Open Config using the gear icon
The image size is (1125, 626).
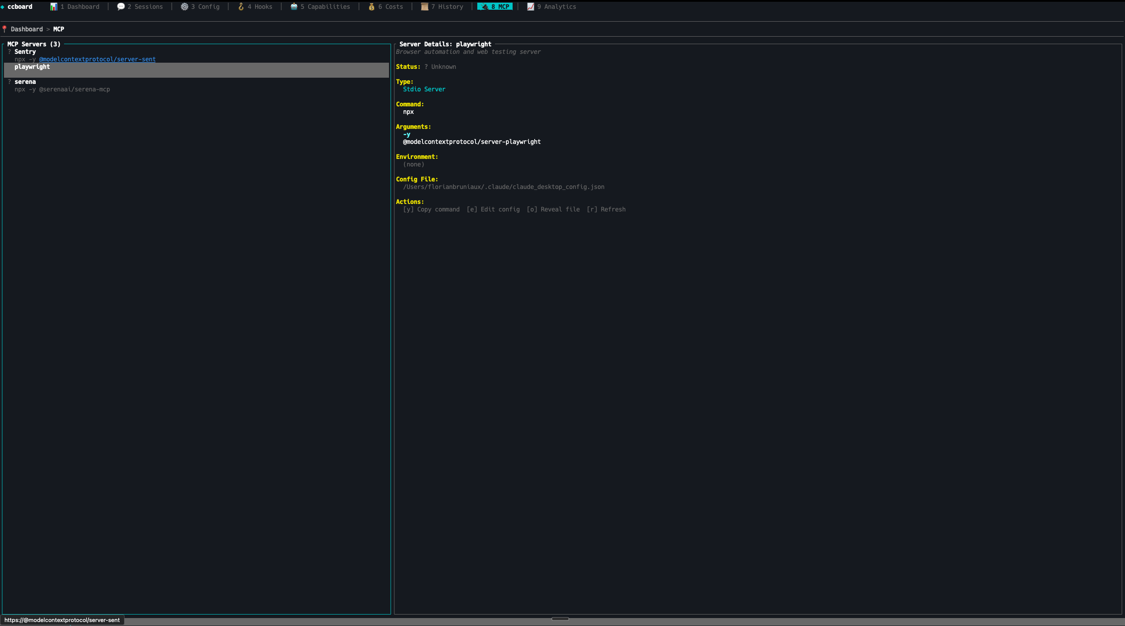click(185, 7)
